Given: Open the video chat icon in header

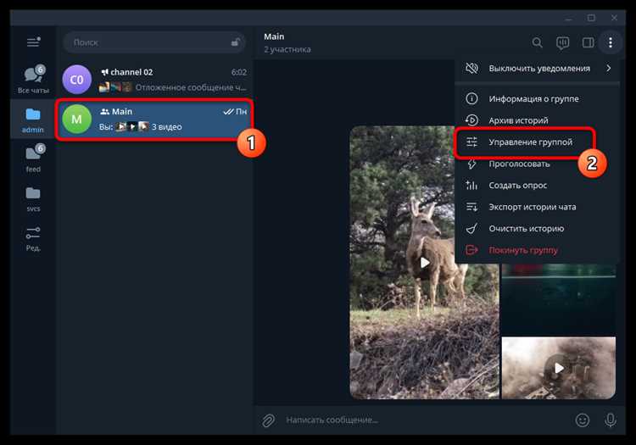Looking at the screenshot, I should pyautogui.click(x=562, y=42).
